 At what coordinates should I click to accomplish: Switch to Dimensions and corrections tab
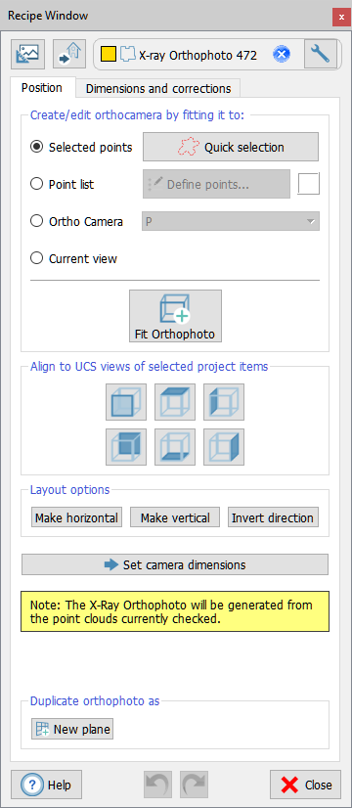pos(157,89)
